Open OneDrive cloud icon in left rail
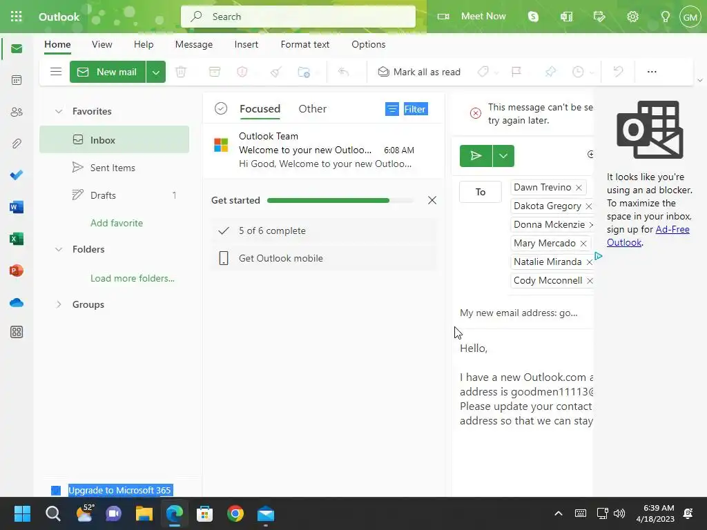 tap(17, 302)
